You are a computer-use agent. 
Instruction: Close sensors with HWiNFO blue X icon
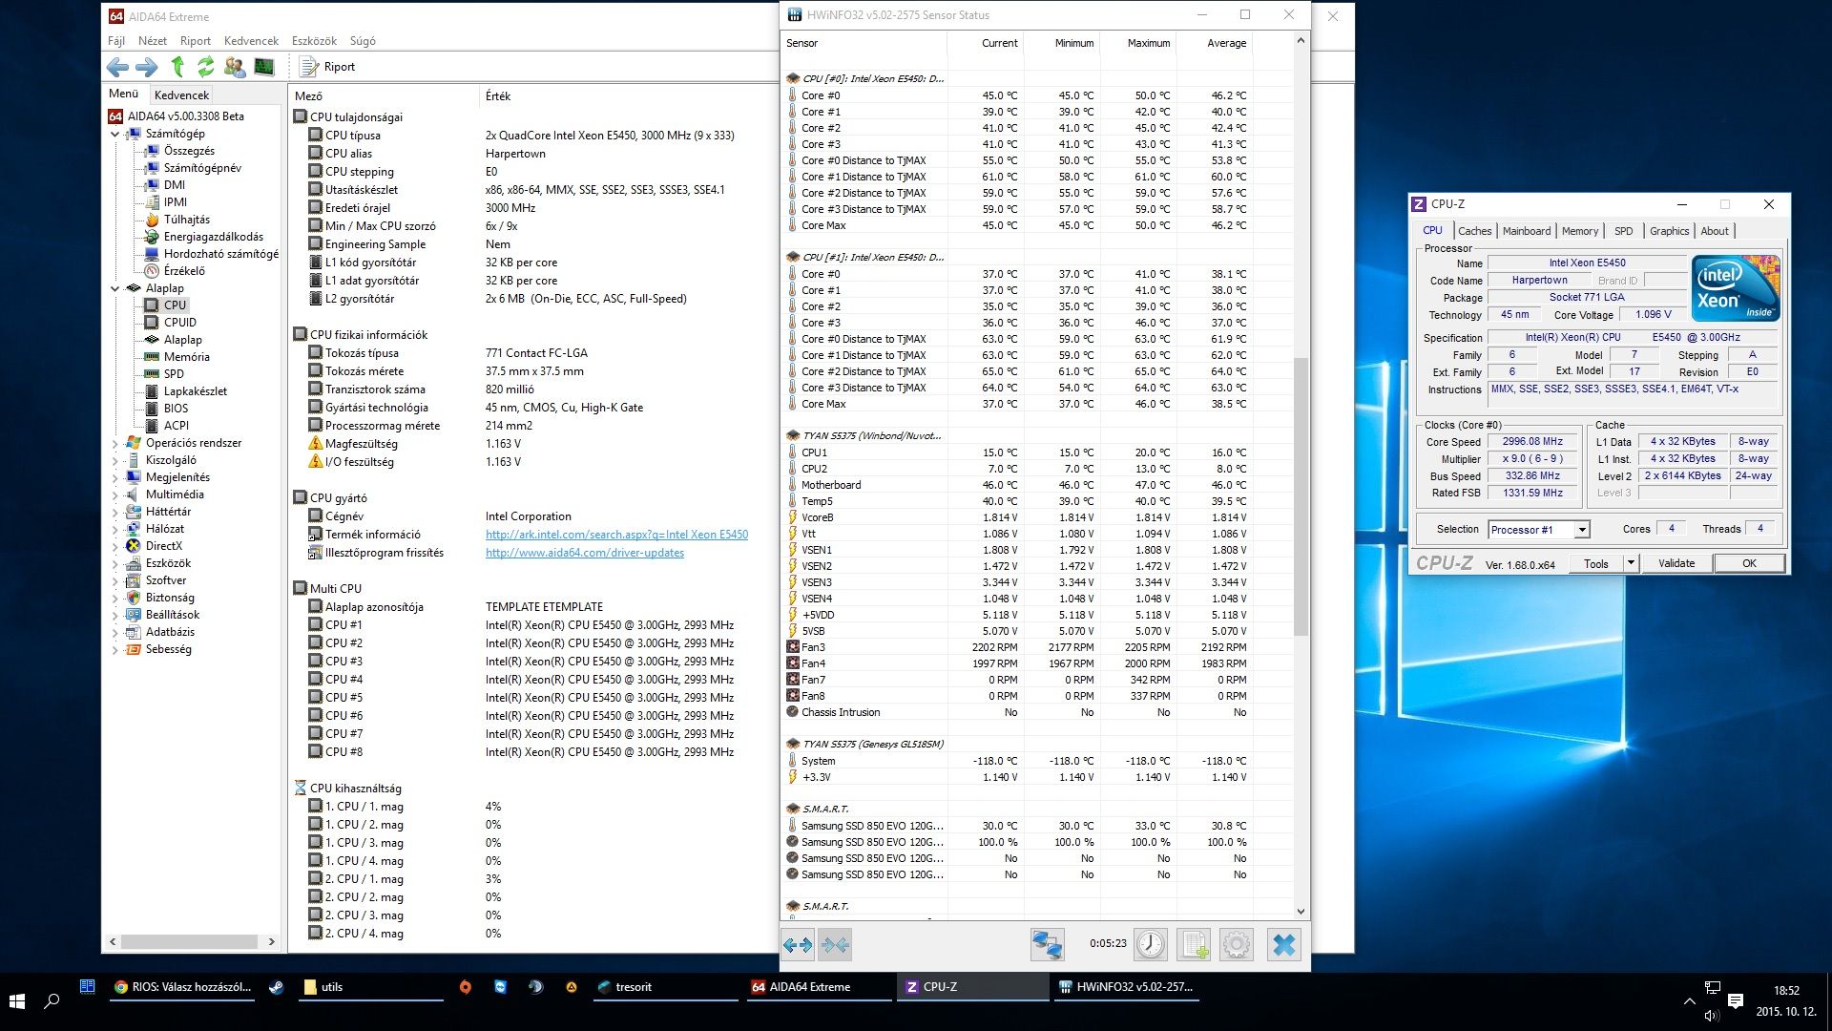pyautogui.click(x=1284, y=945)
